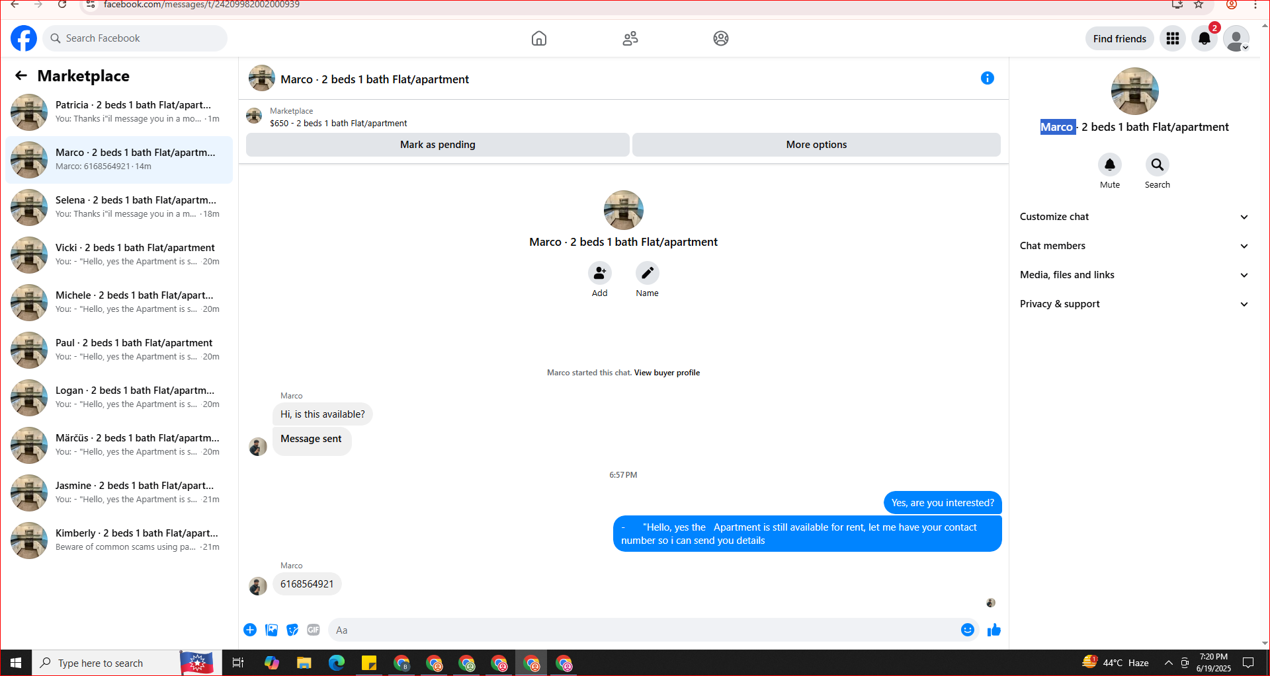The height and width of the screenshot is (676, 1270).
Task: Expand Media, files and links section
Action: pyautogui.click(x=1134, y=275)
